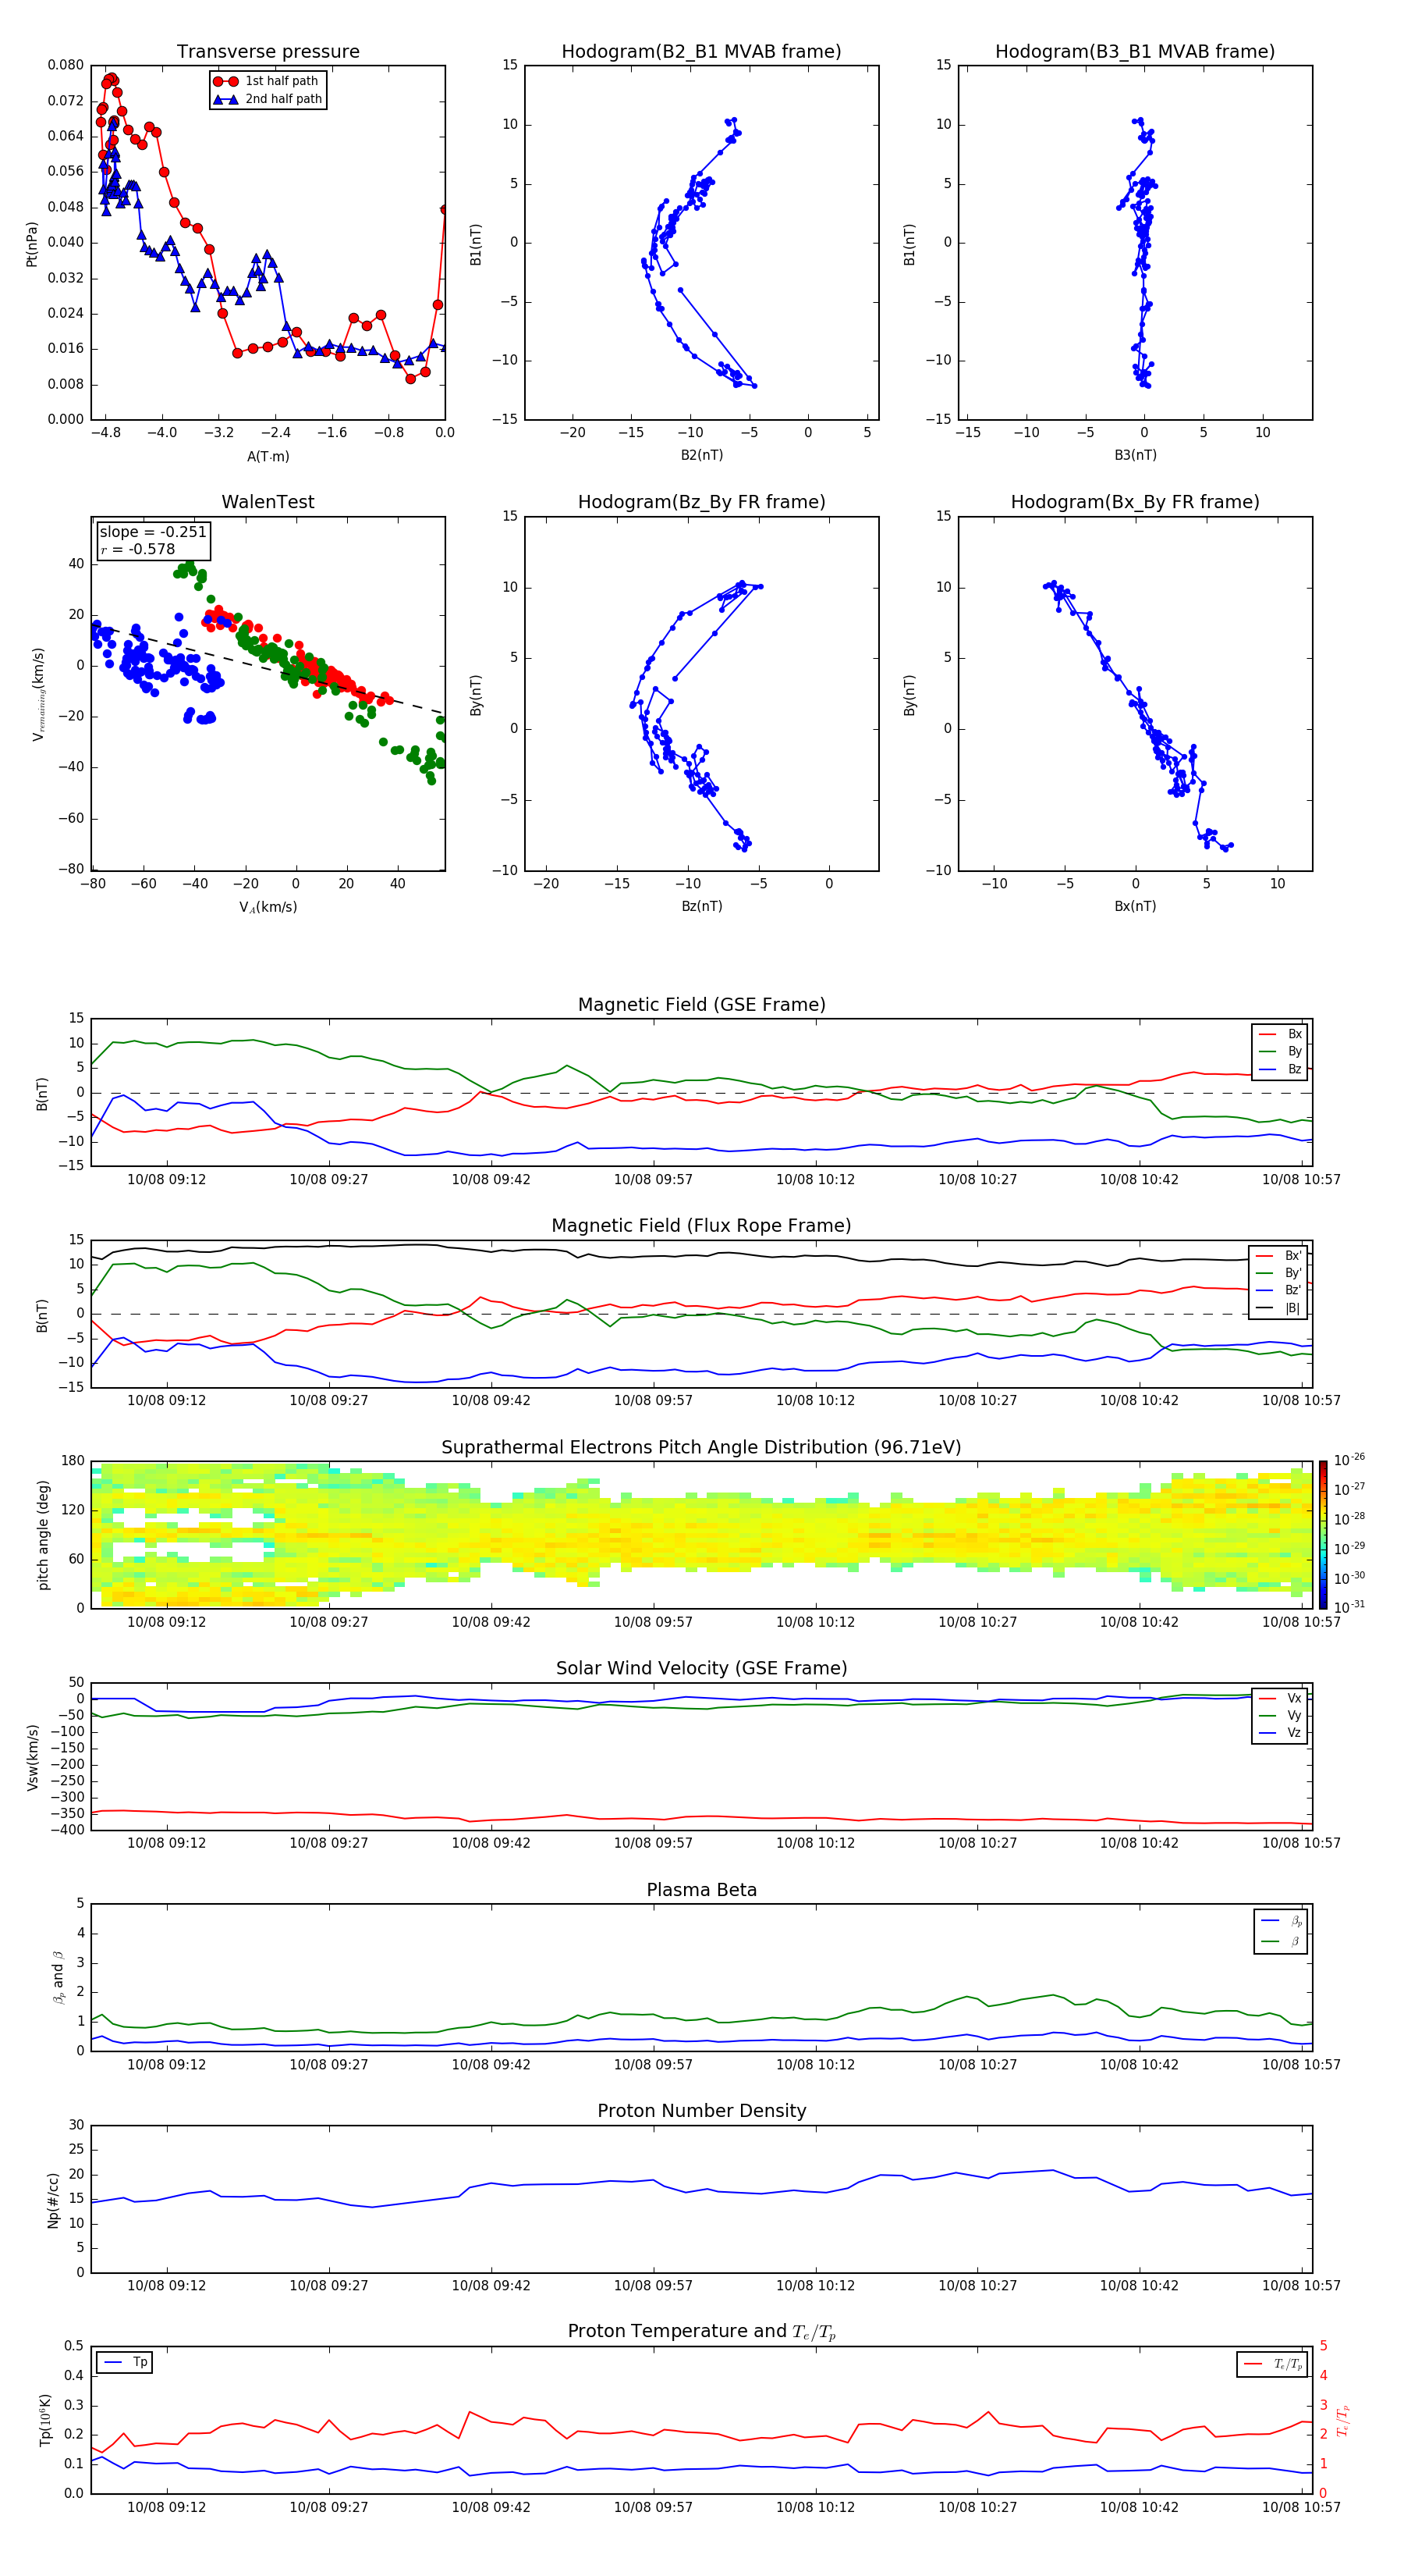Click 'pitch angle (deg)' y-axis label
Viewport: 1404px width, 2576px height.
(43, 1535)
